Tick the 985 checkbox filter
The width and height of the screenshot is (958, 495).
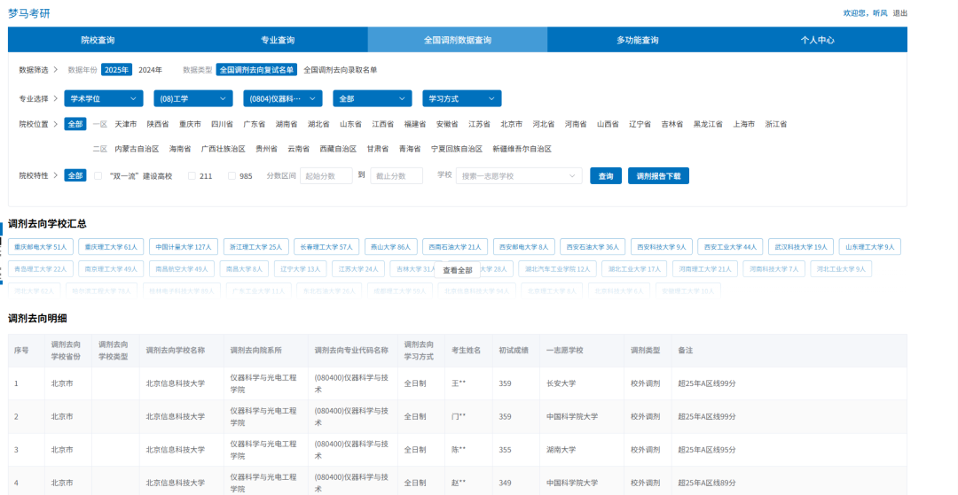(232, 176)
